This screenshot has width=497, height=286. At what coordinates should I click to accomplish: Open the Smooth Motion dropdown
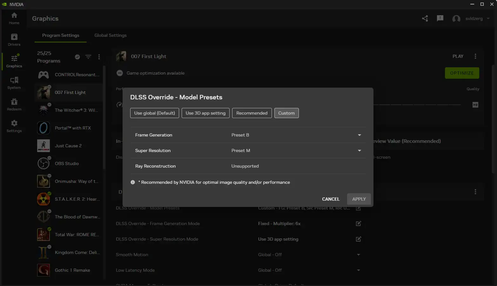pyautogui.click(x=359, y=255)
